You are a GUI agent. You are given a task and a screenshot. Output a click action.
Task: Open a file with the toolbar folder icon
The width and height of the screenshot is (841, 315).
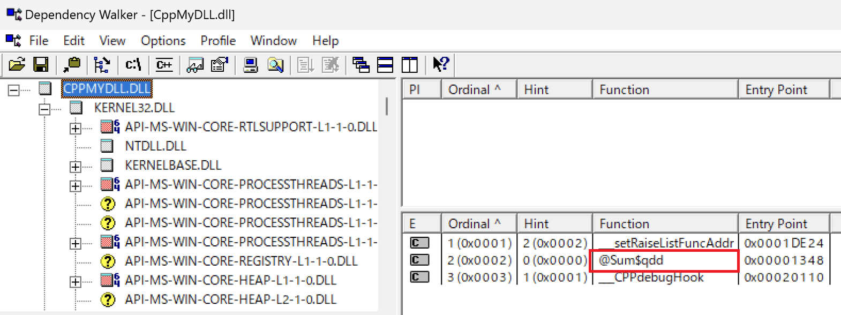[x=17, y=65]
